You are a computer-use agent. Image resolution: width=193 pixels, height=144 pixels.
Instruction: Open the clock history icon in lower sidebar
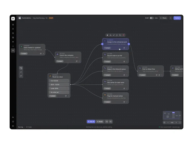point(13,122)
